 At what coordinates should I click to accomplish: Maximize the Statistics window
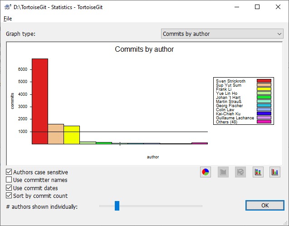[x=257, y=7]
